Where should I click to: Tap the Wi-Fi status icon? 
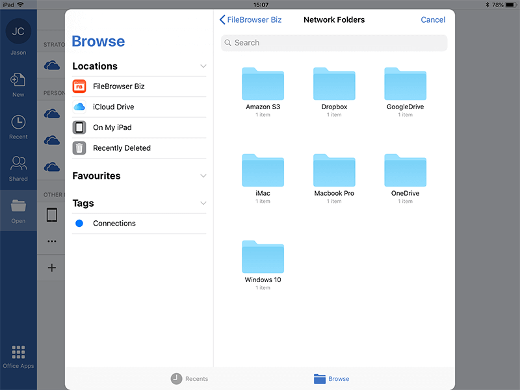click(x=20, y=5)
